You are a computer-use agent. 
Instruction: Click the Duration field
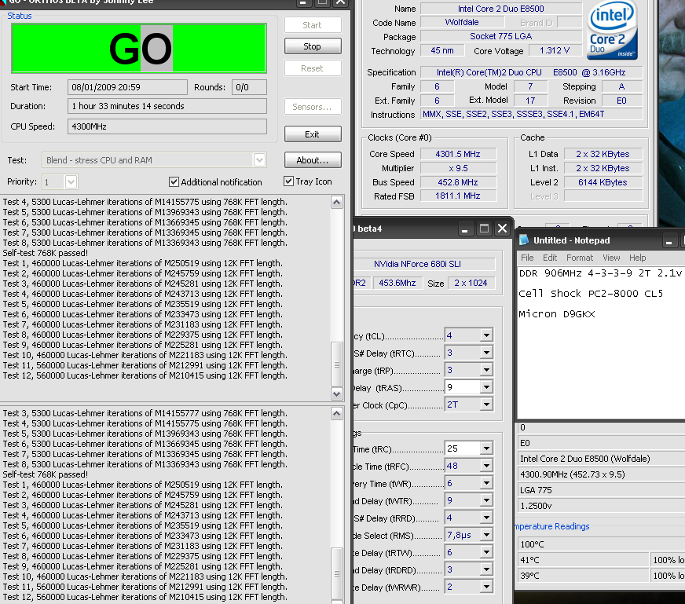click(167, 106)
